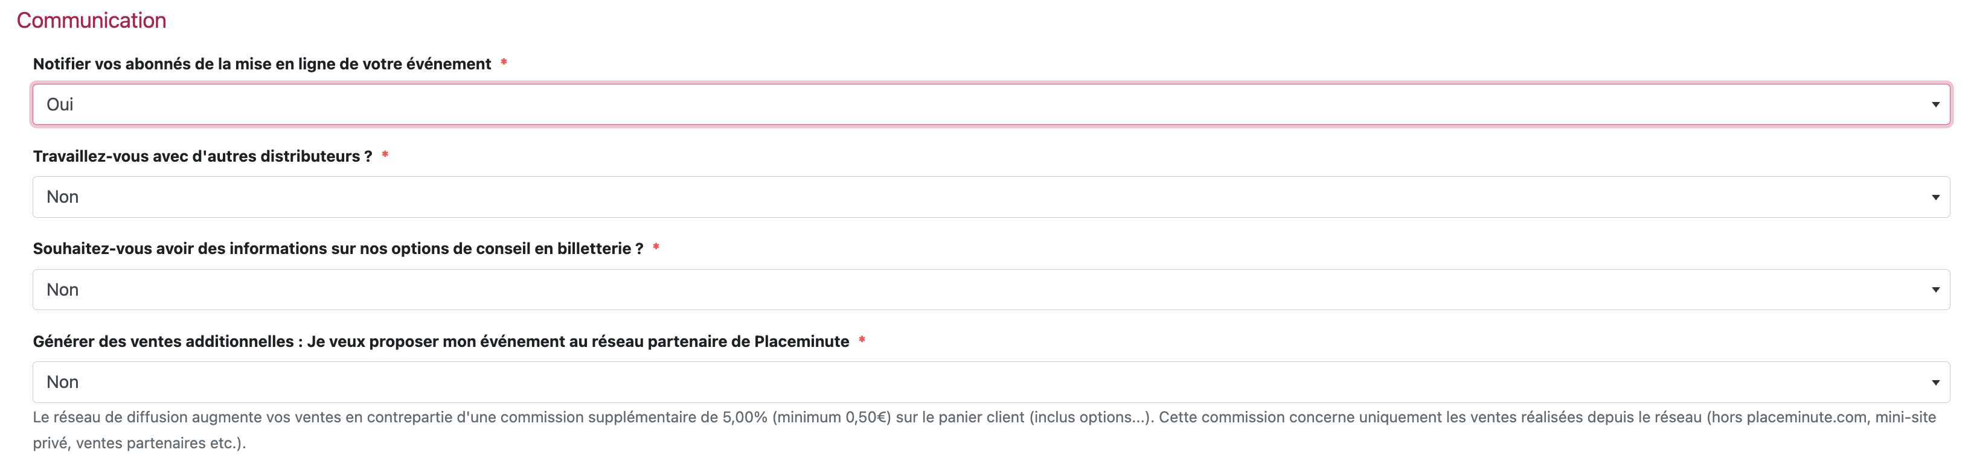Click the "Générer des ventes additionnelles" label
The height and width of the screenshot is (467, 1971).
click(x=441, y=342)
